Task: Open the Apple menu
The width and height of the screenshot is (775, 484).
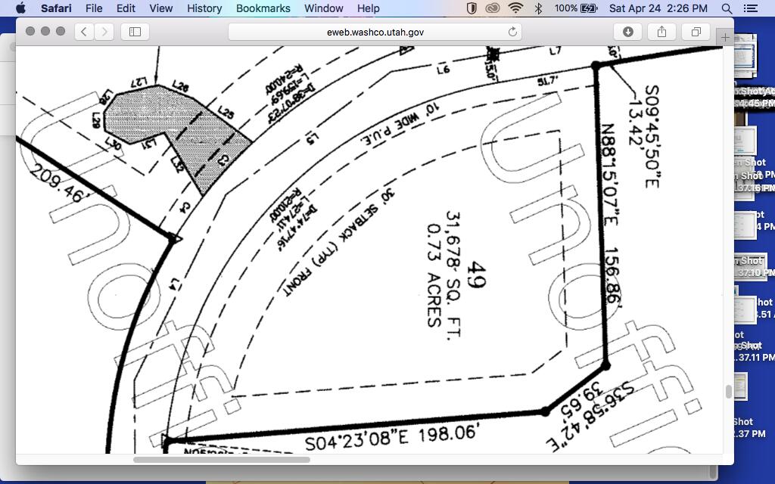Action: pos(20,8)
